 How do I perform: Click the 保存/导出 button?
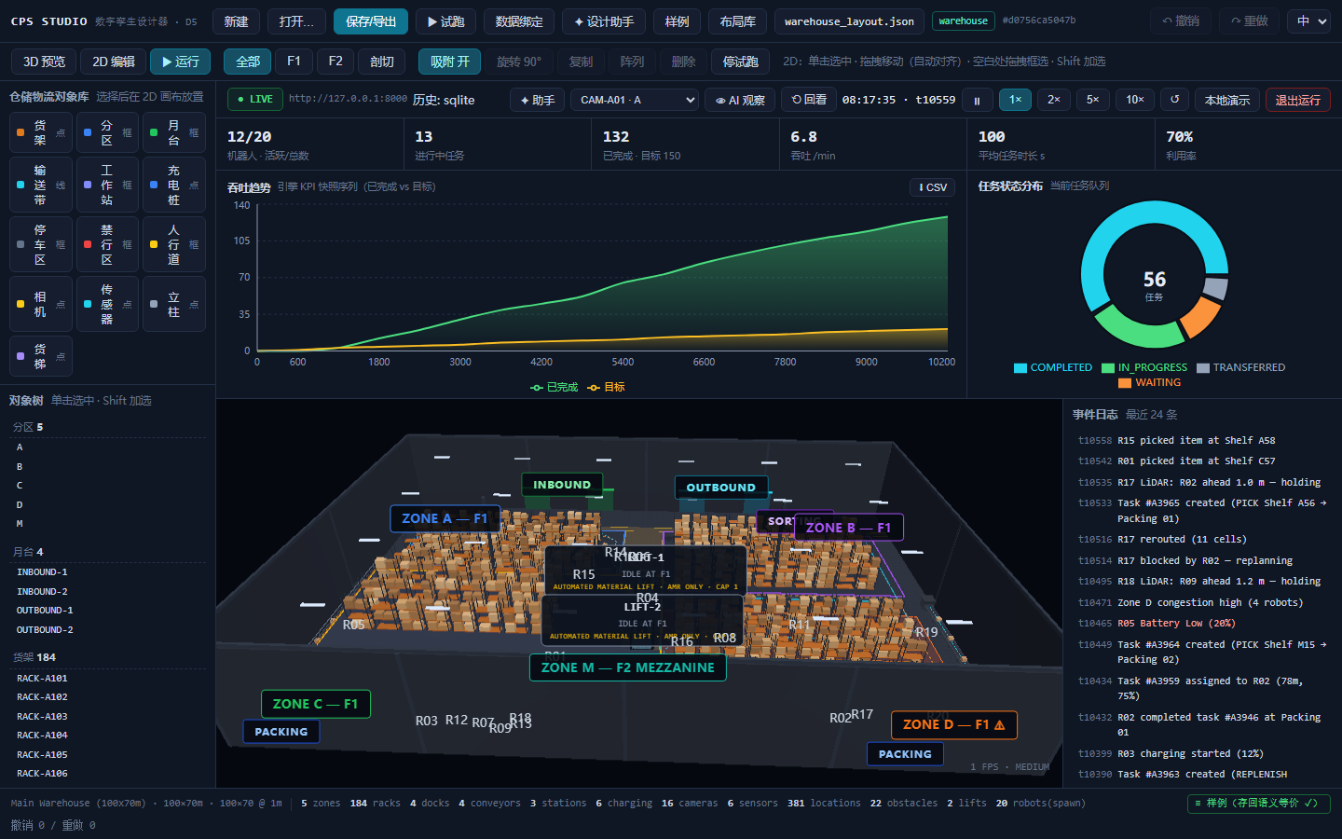tap(371, 21)
